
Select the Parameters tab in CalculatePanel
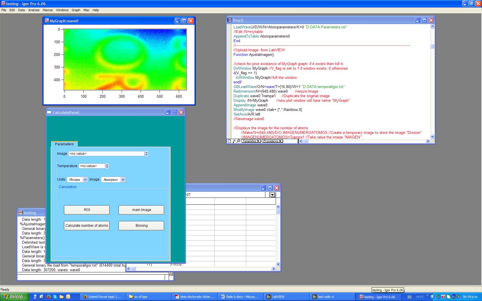(64, 144)
